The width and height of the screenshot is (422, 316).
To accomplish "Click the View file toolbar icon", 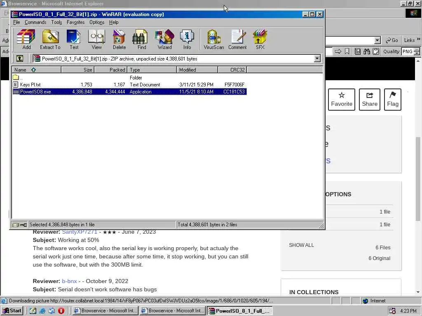I will tap(96, 39).
